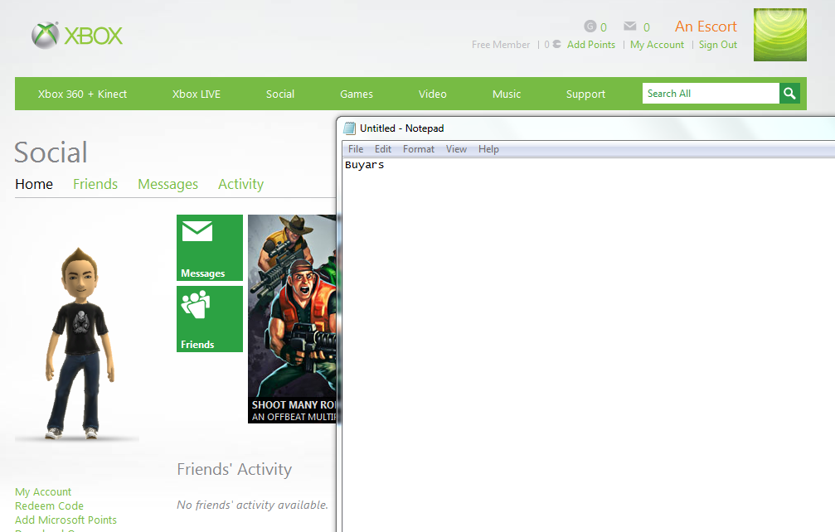Click the An Escort gamertag
Image resolution: width=835 pixels, height=532 pixels.
[706, 26]
